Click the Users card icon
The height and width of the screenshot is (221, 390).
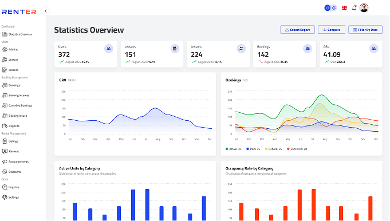109,49
